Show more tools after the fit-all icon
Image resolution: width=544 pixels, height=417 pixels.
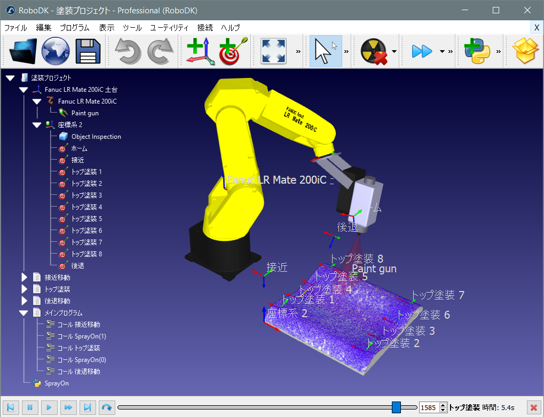(x=298, y=51)
